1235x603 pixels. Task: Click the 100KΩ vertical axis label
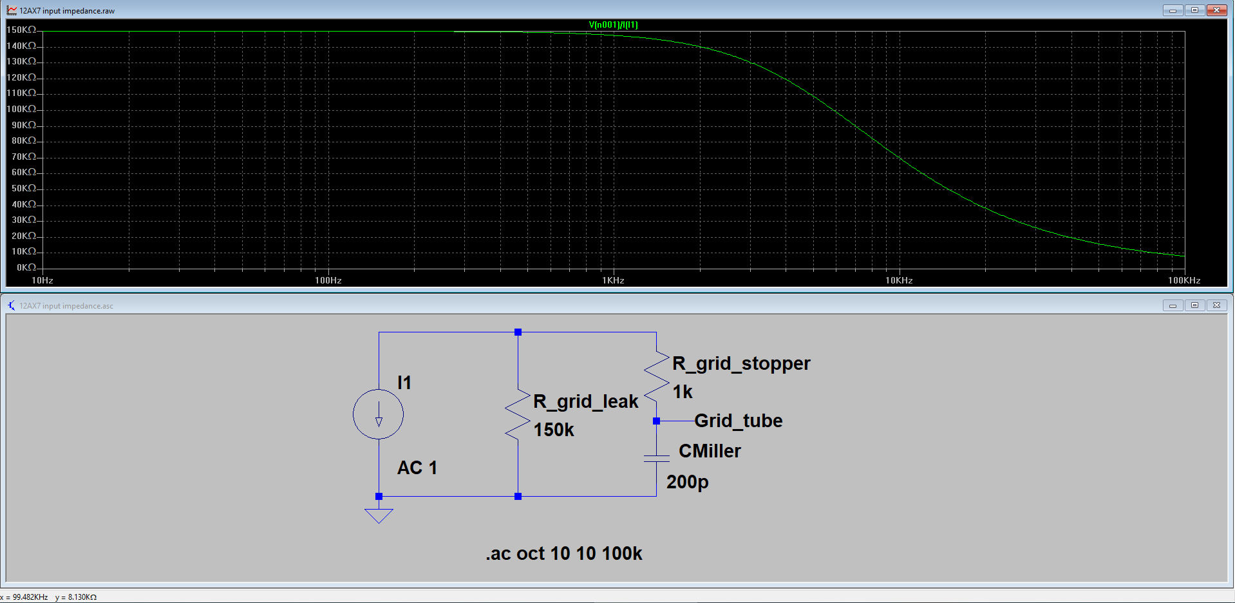click(21, 109)
